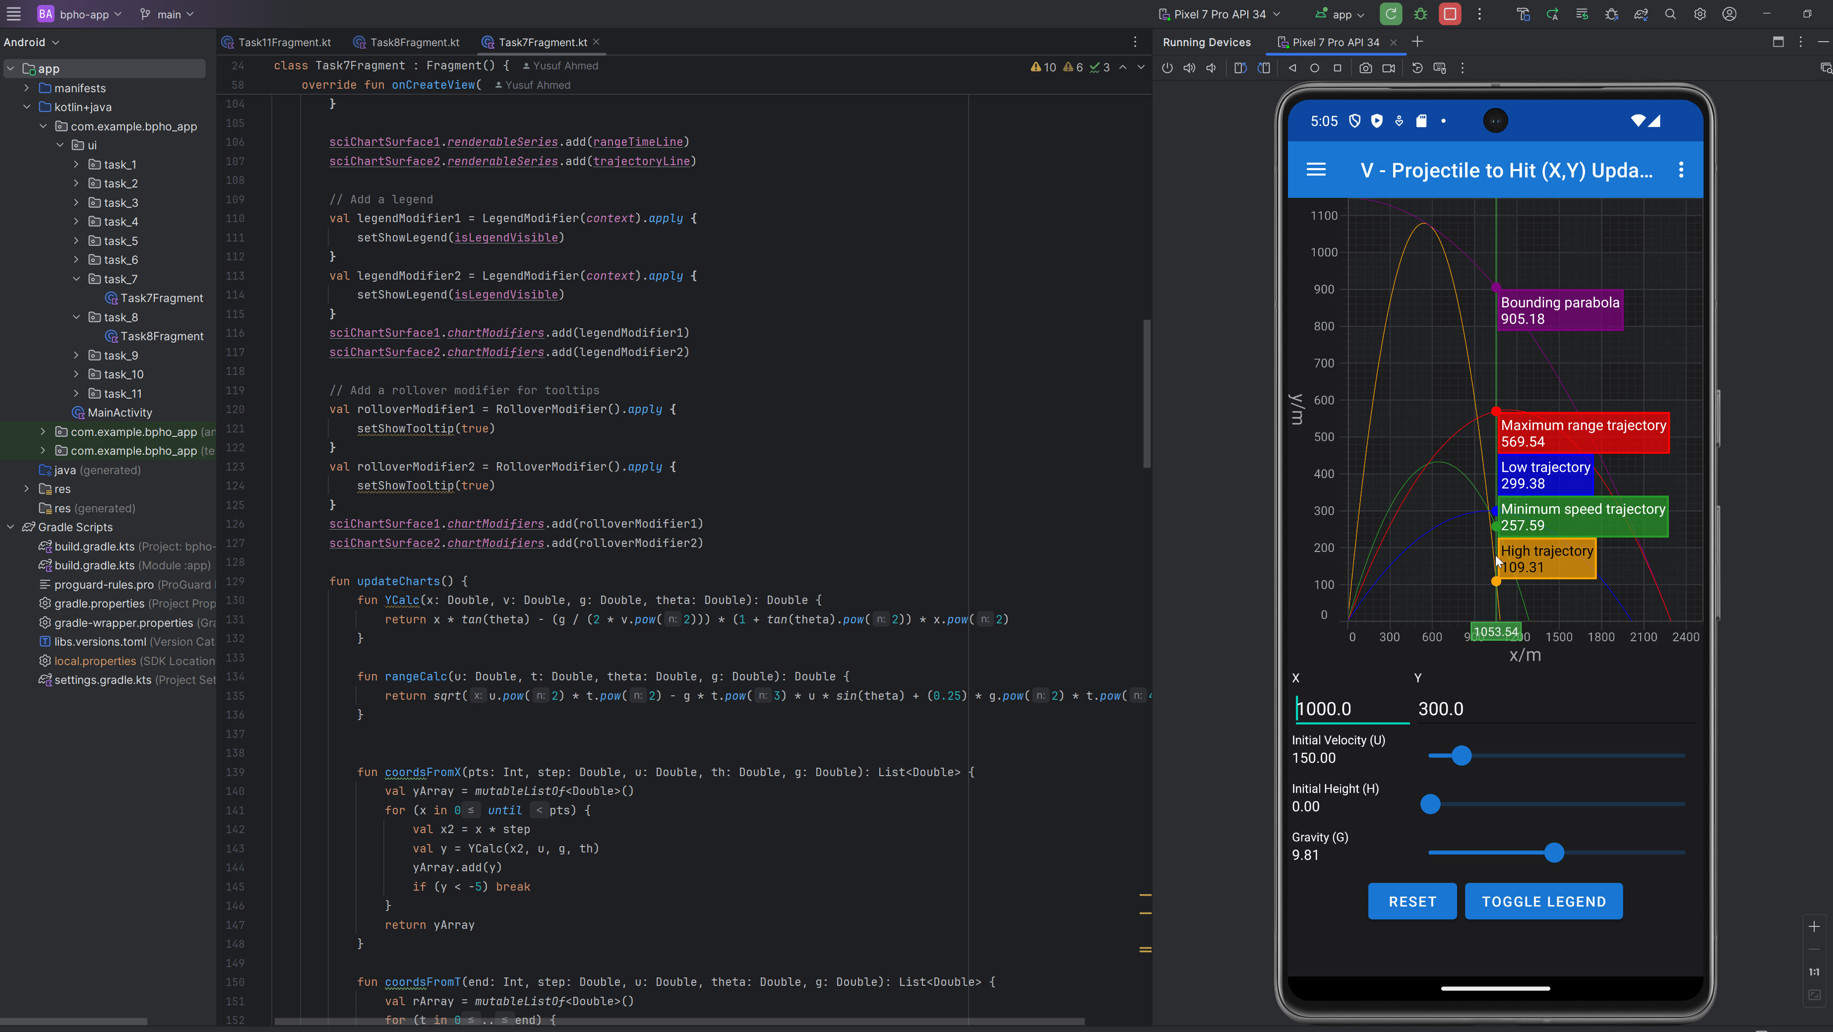Switch to Task8Fragment.kt tab
This screenshot has height=1032, width=1833.
pos(414,43)
